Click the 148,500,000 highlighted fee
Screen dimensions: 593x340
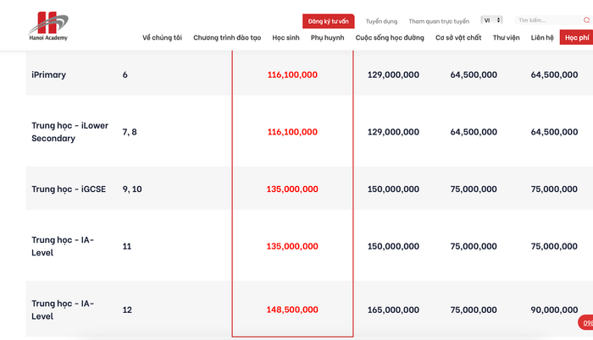tap(292, 310)
